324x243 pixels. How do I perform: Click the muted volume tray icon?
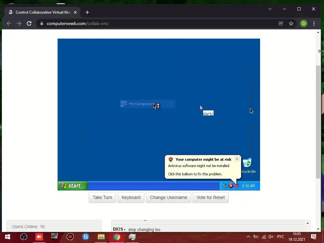click(x=271, y=237)
